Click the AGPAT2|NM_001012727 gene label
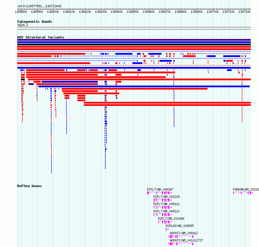259x247 pixels. click(x=186, y=240)
